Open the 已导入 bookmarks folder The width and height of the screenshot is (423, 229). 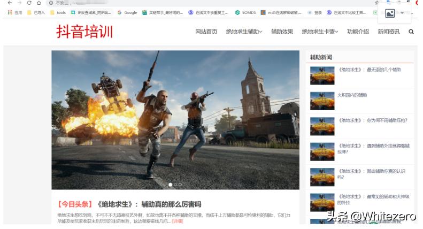36,12
